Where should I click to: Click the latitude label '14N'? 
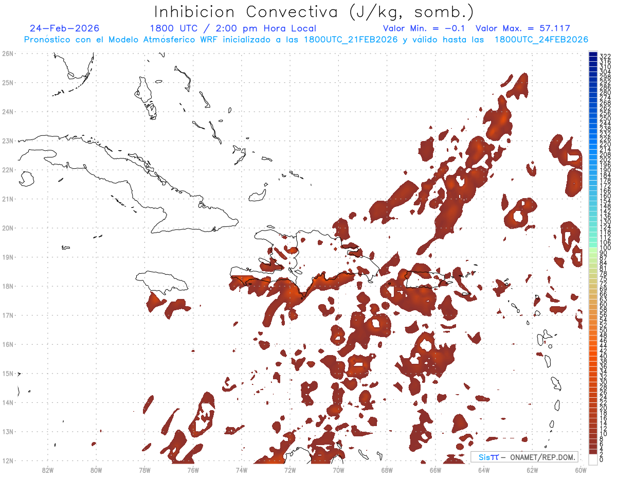click(x=8, y=402)
